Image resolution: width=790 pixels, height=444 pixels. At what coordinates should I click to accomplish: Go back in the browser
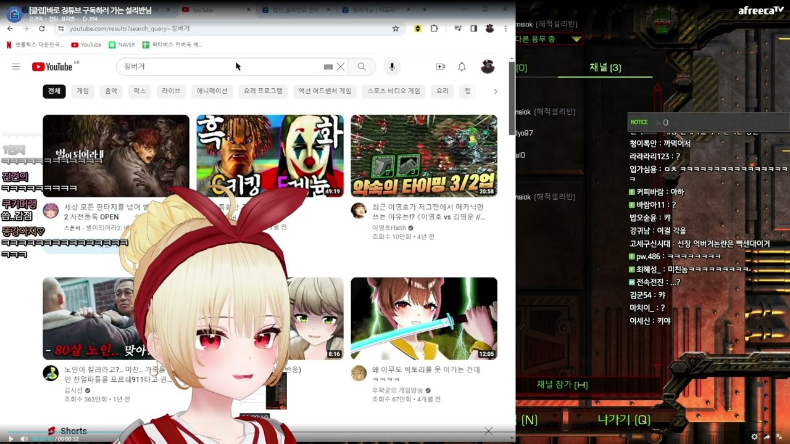click(10, 28)
